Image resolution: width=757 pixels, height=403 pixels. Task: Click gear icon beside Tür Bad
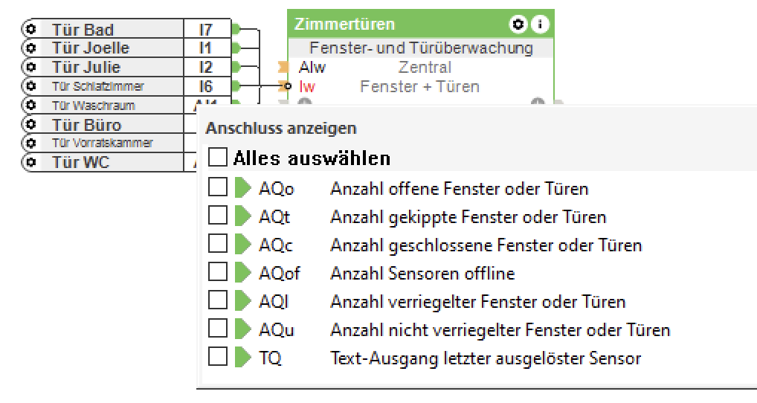(x=31, y=30)
